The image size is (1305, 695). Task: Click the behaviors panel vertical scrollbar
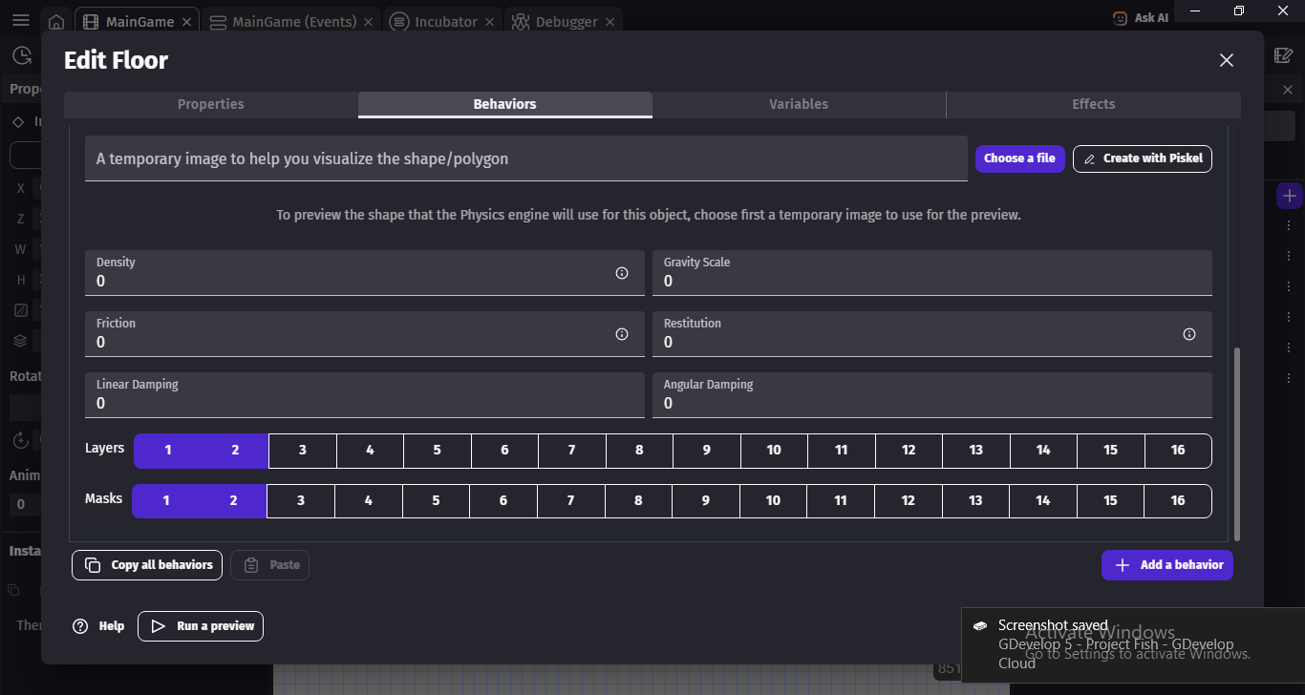click(x=1238, y=444)
